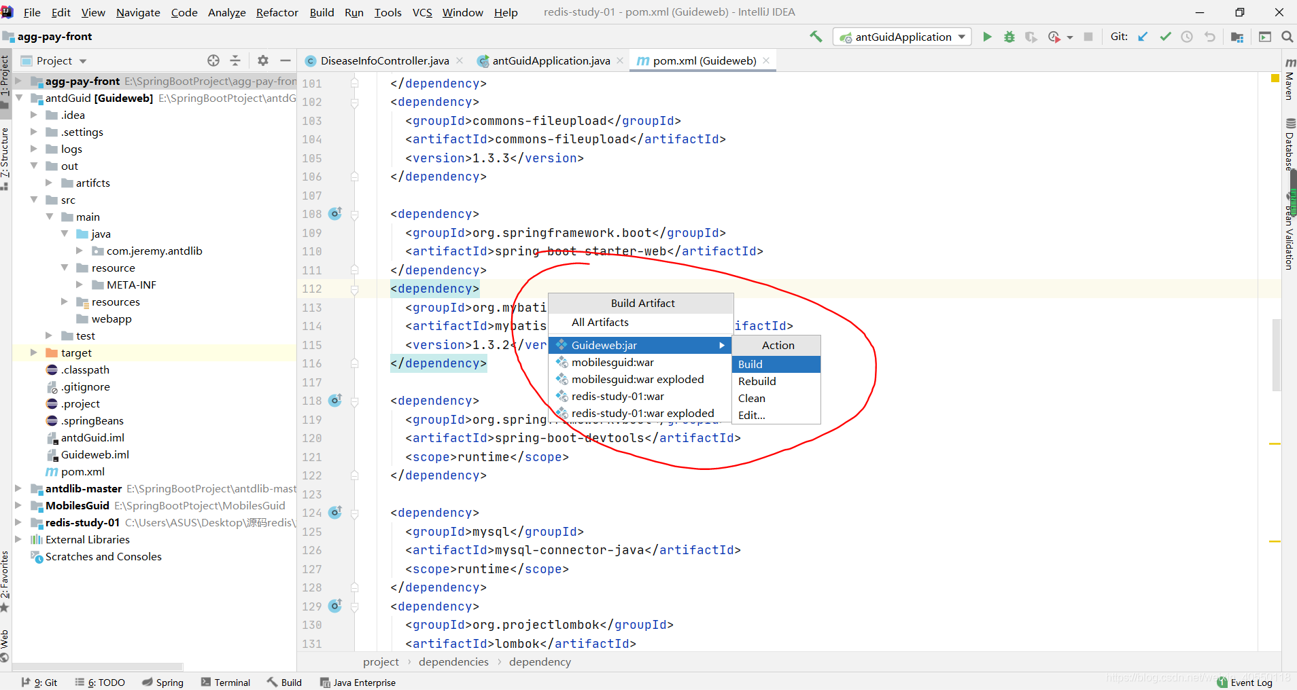Open the Database tool window

pyautogui.click(x=1290, y=144)
